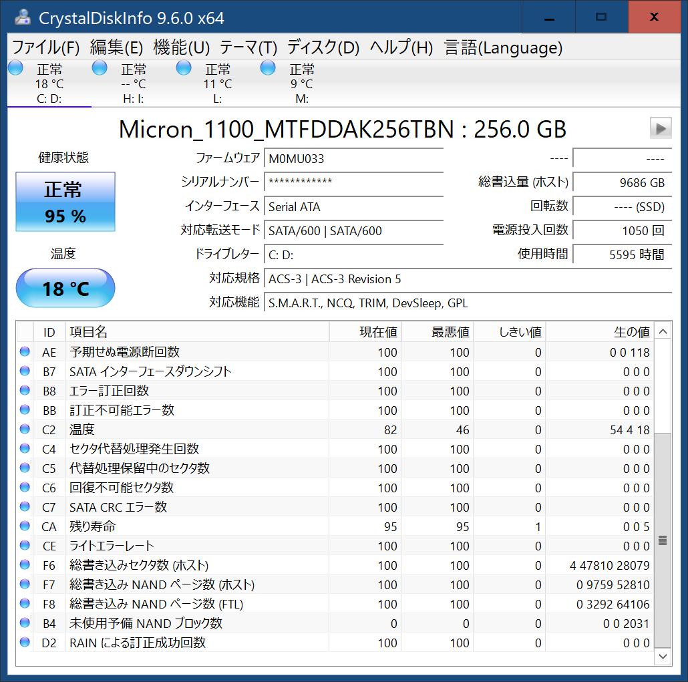688x682 pixels.
Task: Click the status orb for disk C: D:
Action: [x=16, y=68]
